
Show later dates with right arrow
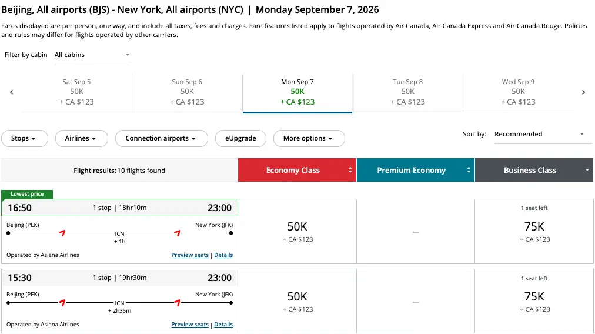(x=583, y=92)
